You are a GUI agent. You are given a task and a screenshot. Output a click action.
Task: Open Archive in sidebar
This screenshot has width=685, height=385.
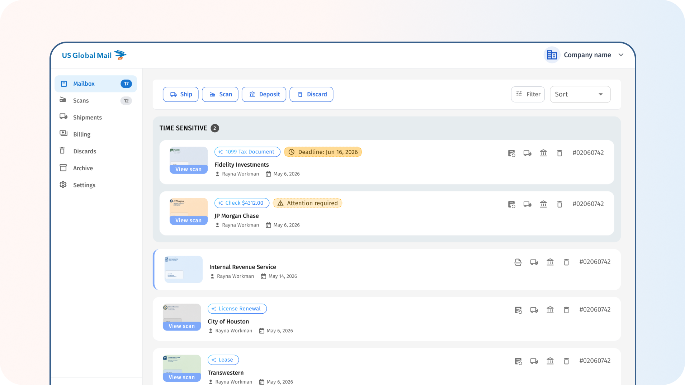96,168
